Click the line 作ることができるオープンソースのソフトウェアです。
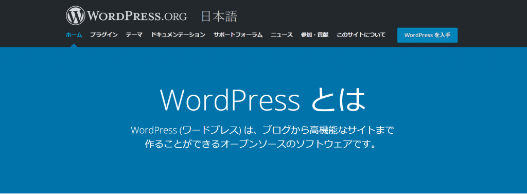The width and height of the screenshot is (527, 194). [x=262, y=144]
